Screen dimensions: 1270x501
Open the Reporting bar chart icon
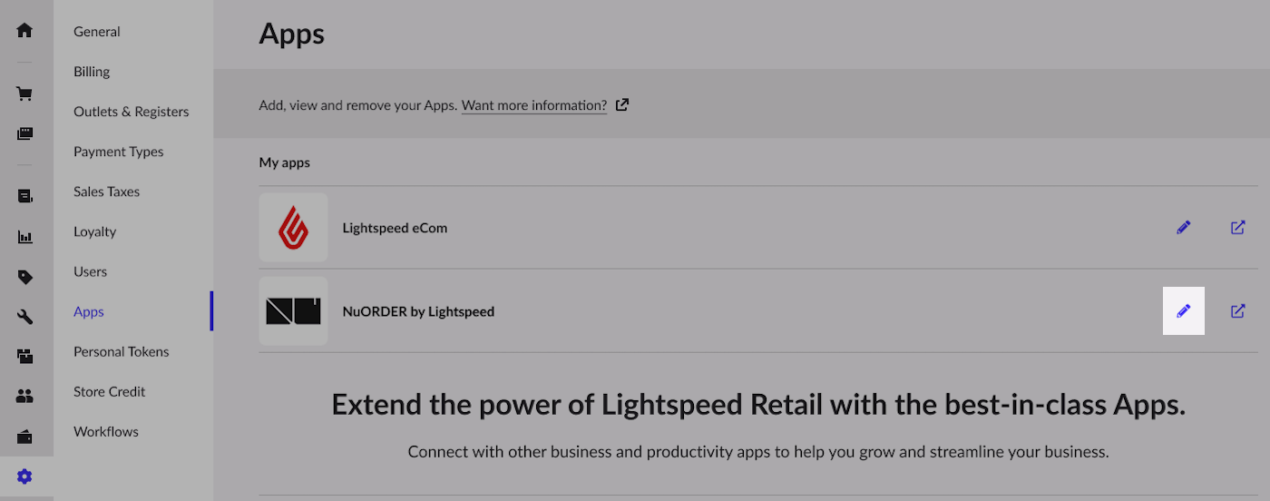24,237
